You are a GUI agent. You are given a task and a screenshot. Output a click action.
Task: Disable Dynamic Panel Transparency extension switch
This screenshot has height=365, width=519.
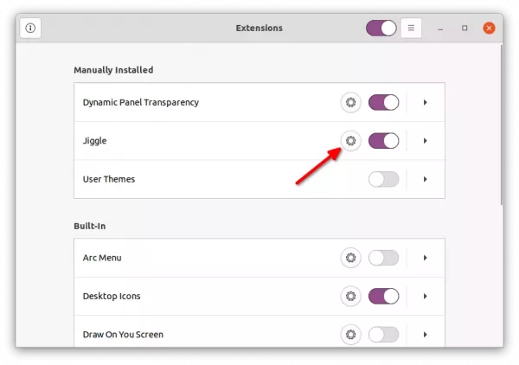click(x=383, y=103)
